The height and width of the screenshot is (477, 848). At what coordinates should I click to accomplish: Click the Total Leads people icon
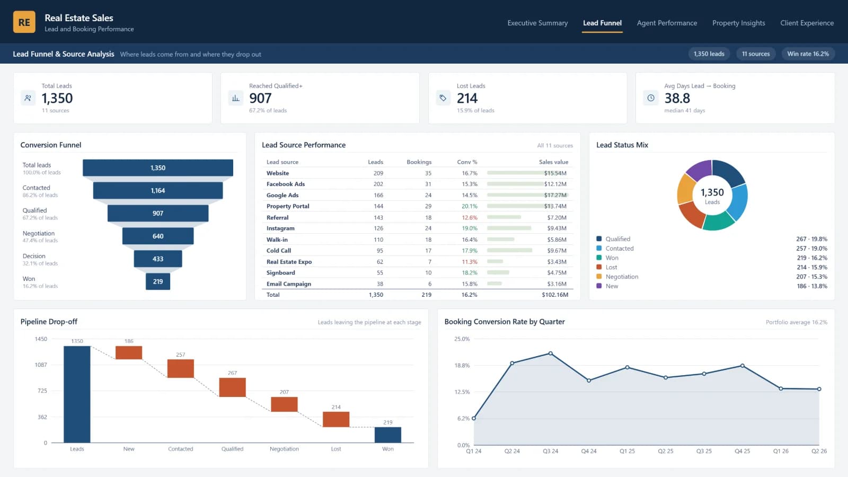[28, 98]
